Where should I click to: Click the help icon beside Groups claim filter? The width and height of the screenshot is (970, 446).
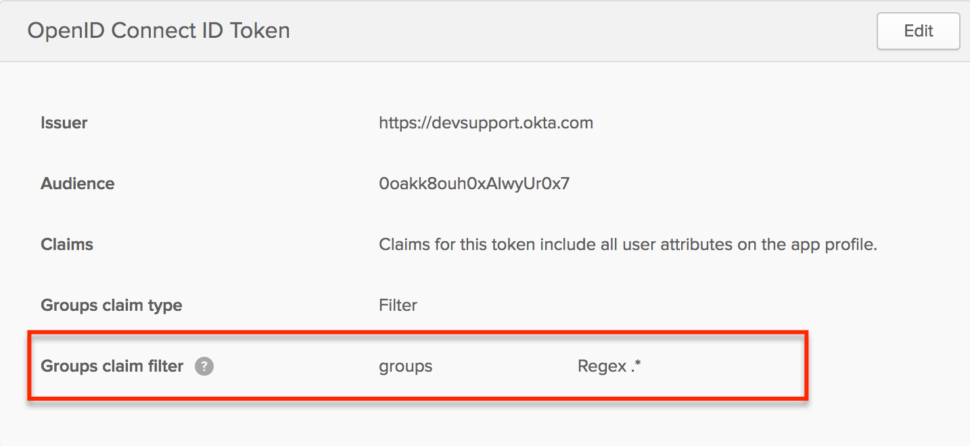204,366
